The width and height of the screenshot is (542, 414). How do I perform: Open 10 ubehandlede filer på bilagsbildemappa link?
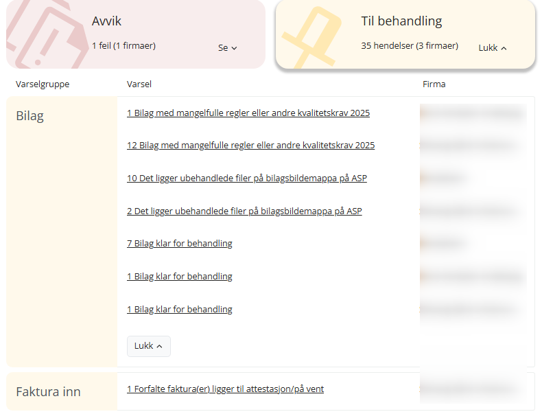pyautogui.click(x=247, y=178)
